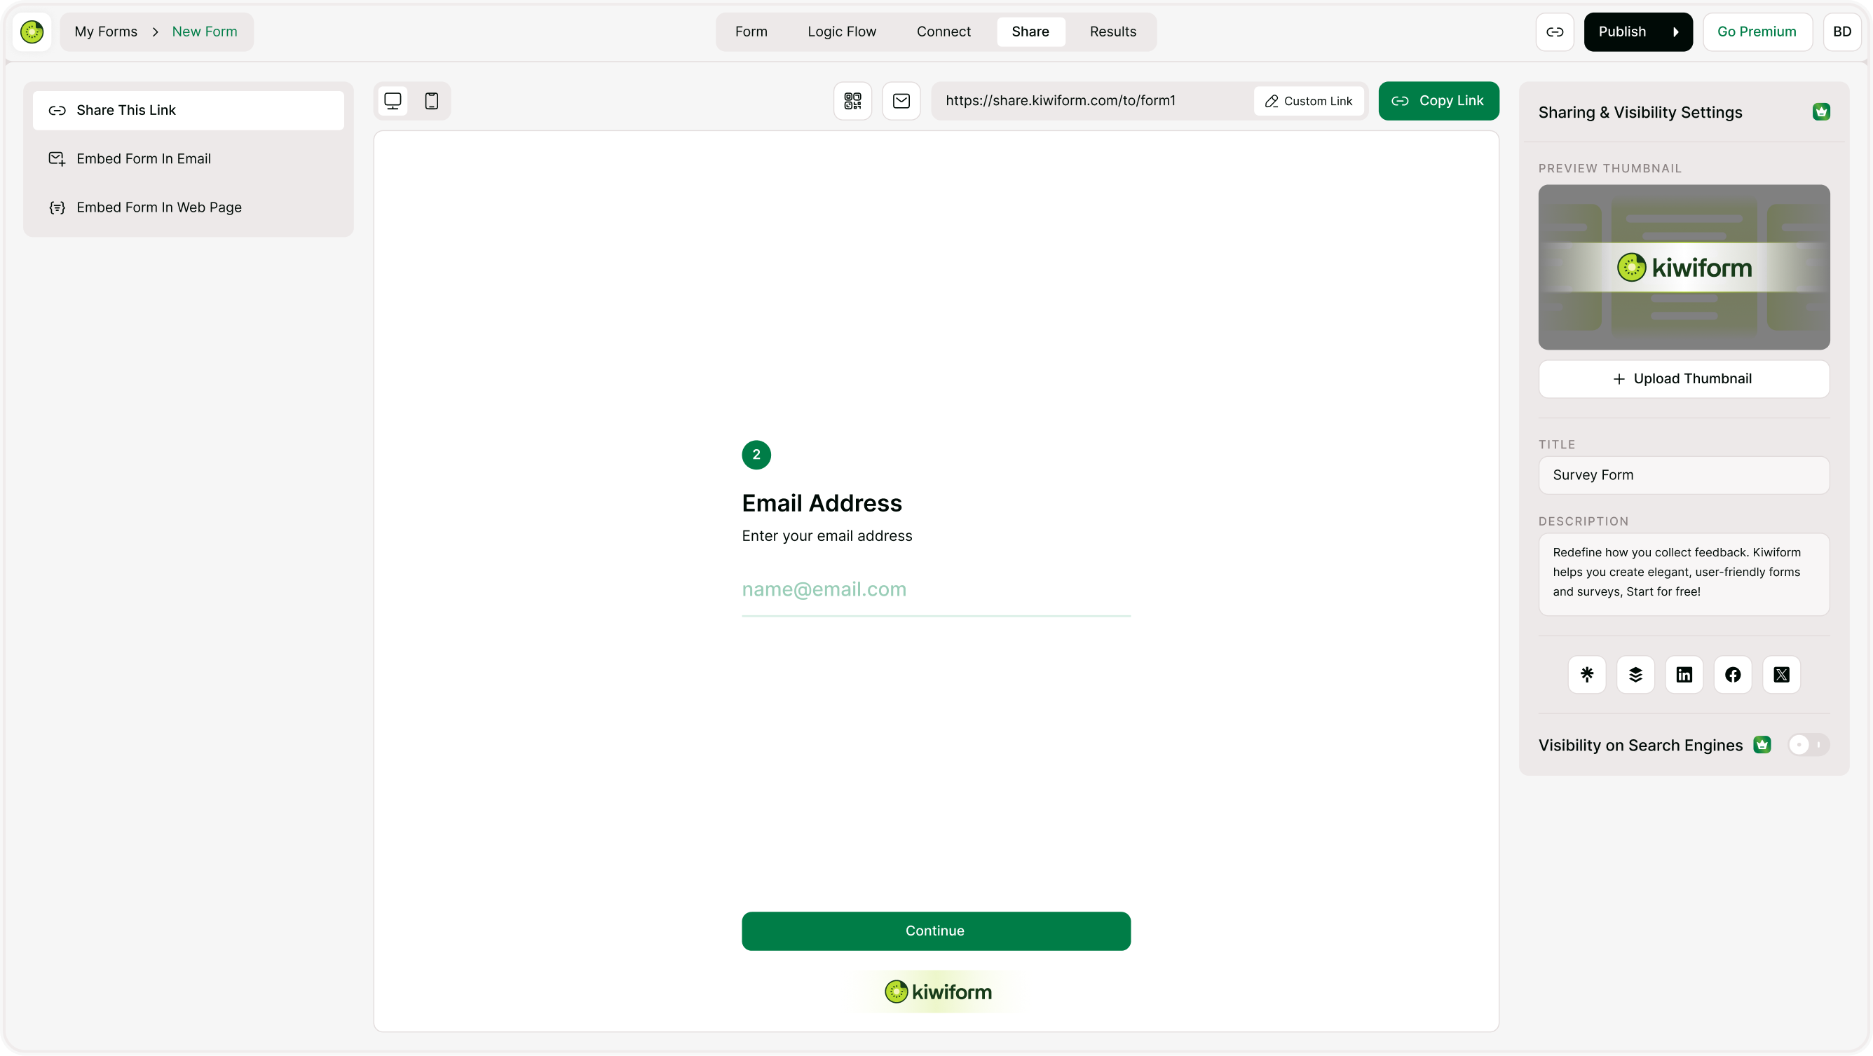Open the Connect tab
The image size is (1873, 1056).
[x=943, y=32]
